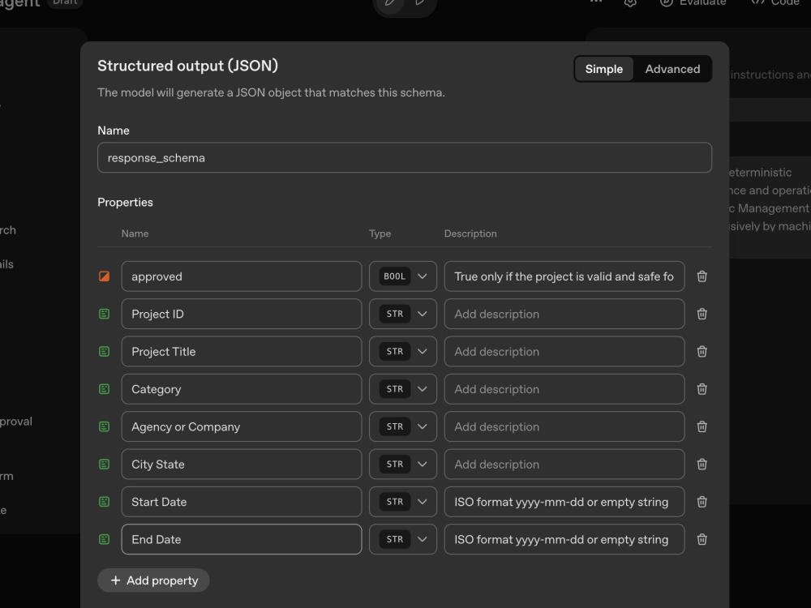This screenshot has height=608, width=811.
Task: Open type dropdown for Category property
Action: tap(403, 389)
